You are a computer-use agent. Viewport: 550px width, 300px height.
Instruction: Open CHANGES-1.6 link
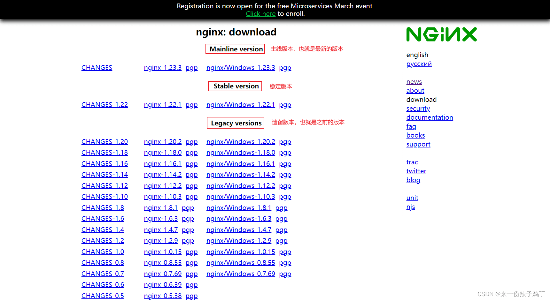pyautogui.click(x=103, y=219)
